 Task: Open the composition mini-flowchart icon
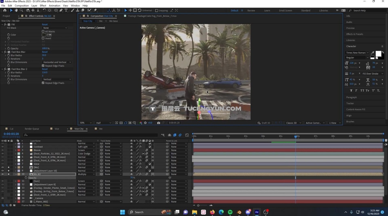click(164, 135)
